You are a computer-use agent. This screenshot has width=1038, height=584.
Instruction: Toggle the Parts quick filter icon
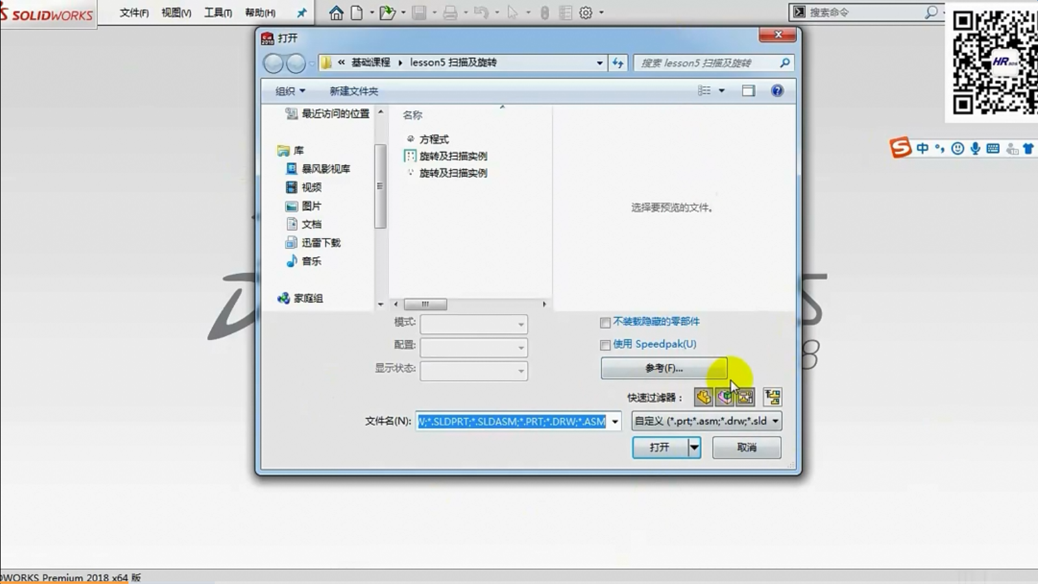[703, 397]
